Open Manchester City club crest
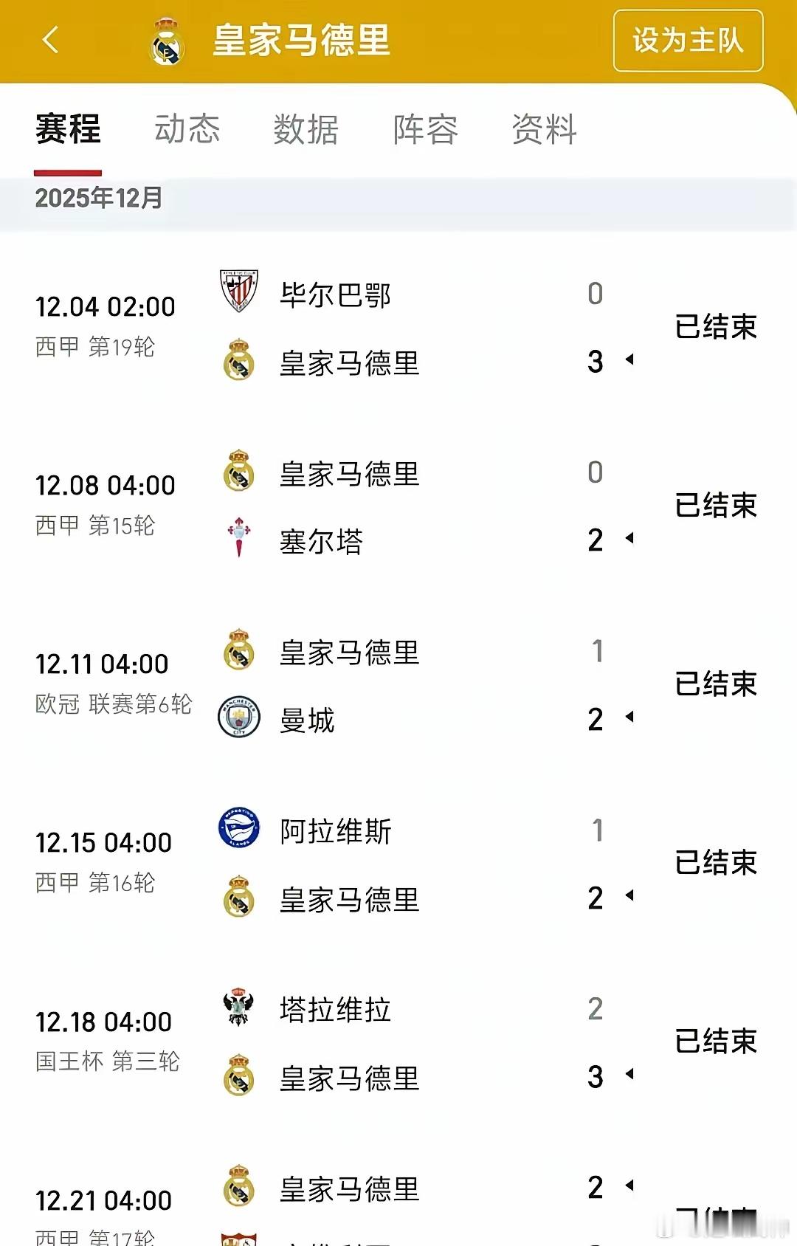 pyautogui.click(x=239, y=716)
